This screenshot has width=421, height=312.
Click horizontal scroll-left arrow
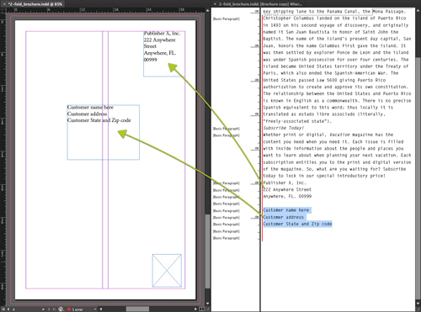100,309
